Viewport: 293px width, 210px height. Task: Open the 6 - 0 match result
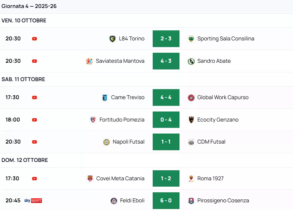click(x=166, y=201)
